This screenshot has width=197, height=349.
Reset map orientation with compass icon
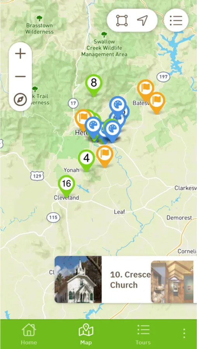click(x=20, y=100)
